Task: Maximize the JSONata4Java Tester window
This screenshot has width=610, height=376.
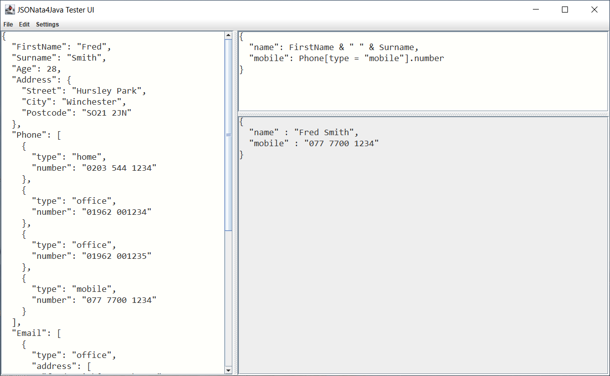Action: (565, 10)
